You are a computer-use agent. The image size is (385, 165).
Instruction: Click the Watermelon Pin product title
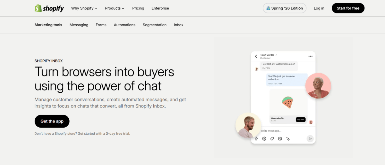pyautogui.click(x=277, y=118)
